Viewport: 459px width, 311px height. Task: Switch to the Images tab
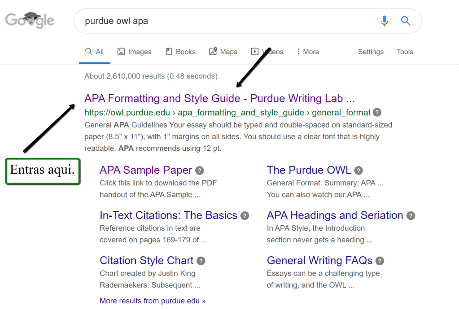coord(134,52)
